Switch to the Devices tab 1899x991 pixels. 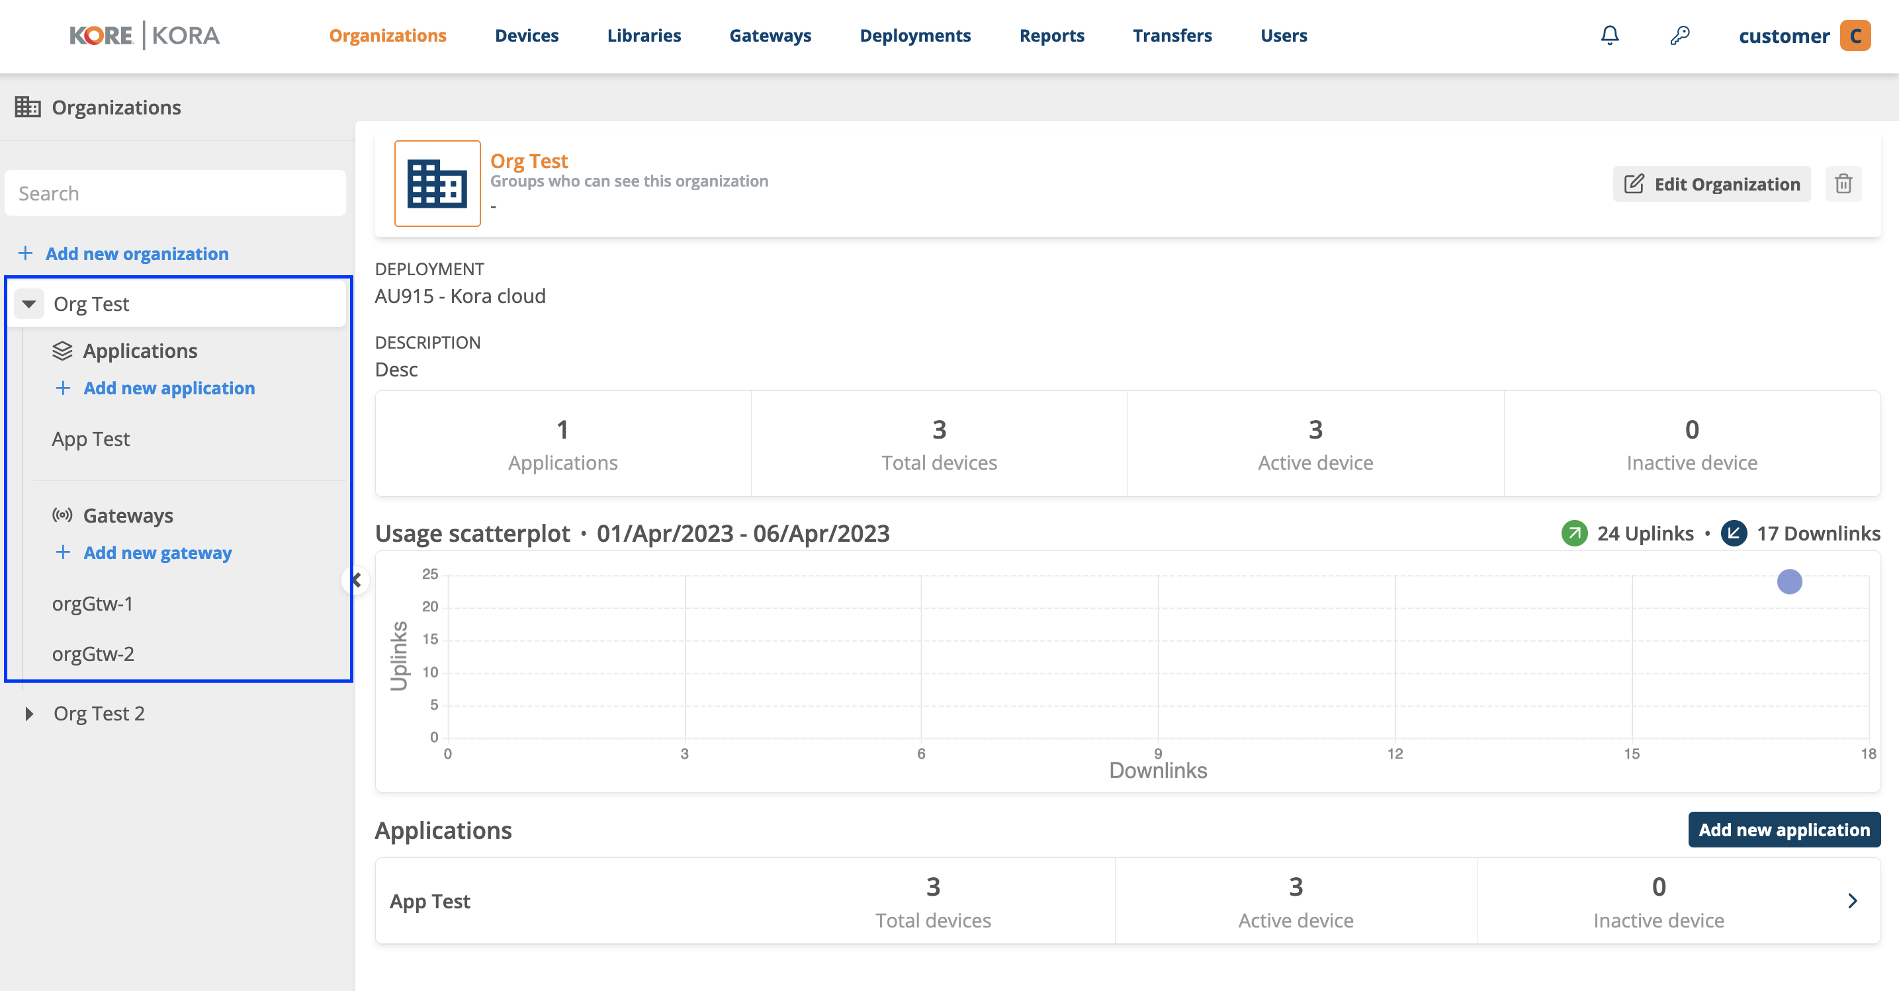pos(526,34)
